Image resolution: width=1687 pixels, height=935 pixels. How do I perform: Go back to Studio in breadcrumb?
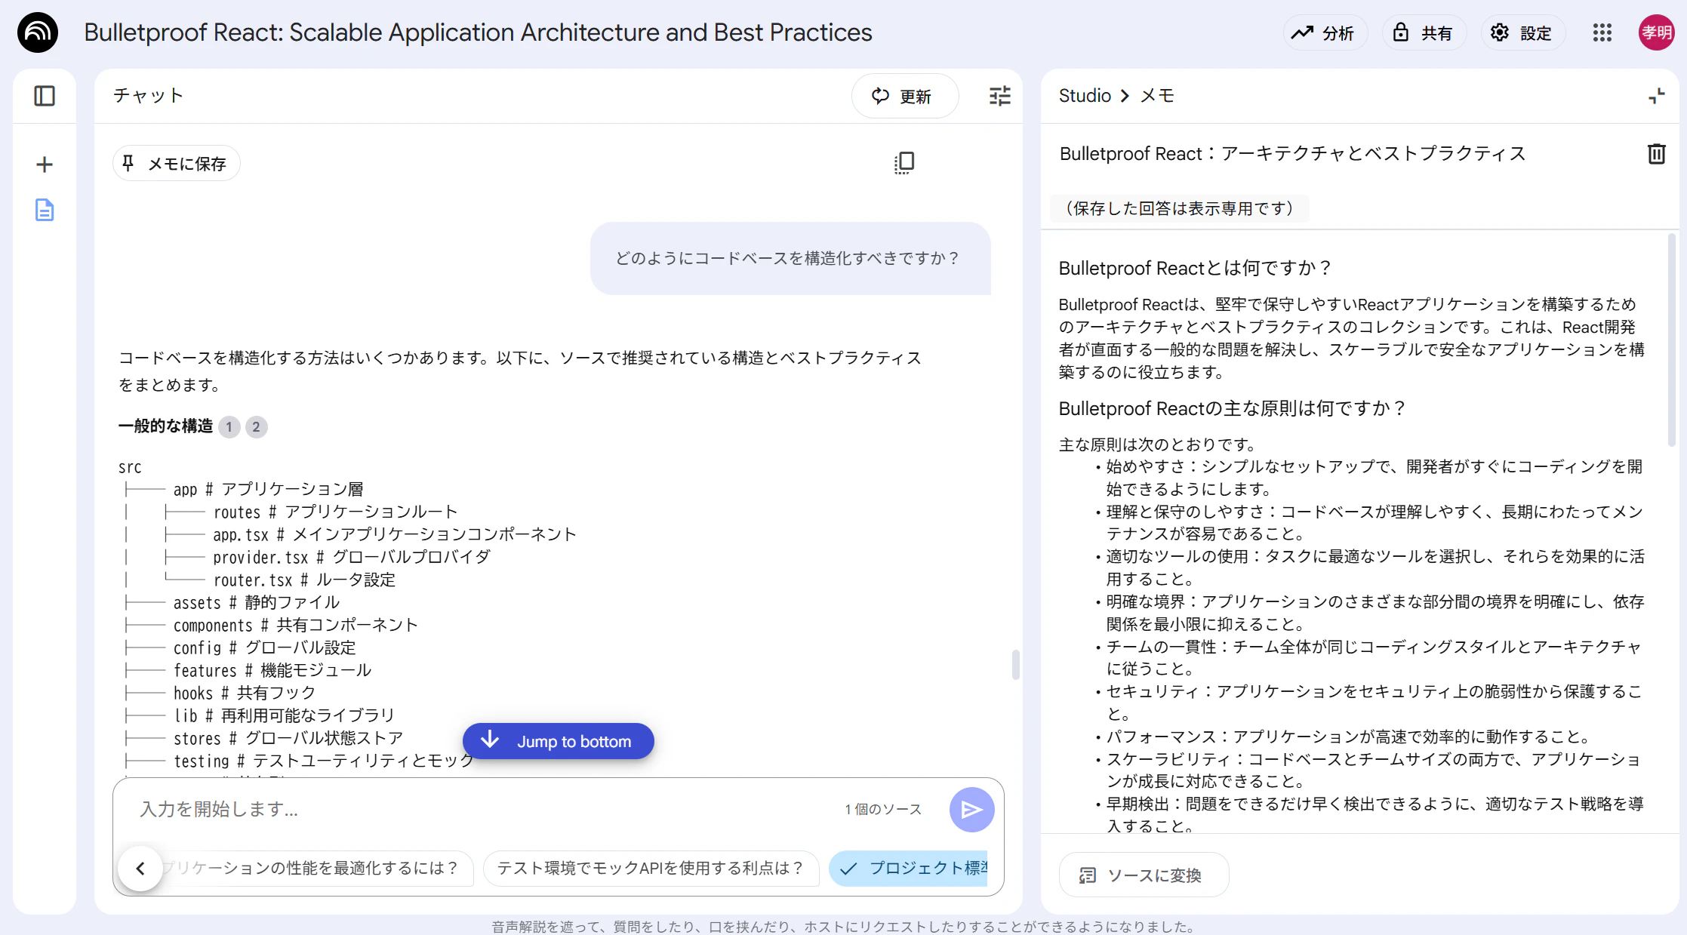coord(1085,96)
